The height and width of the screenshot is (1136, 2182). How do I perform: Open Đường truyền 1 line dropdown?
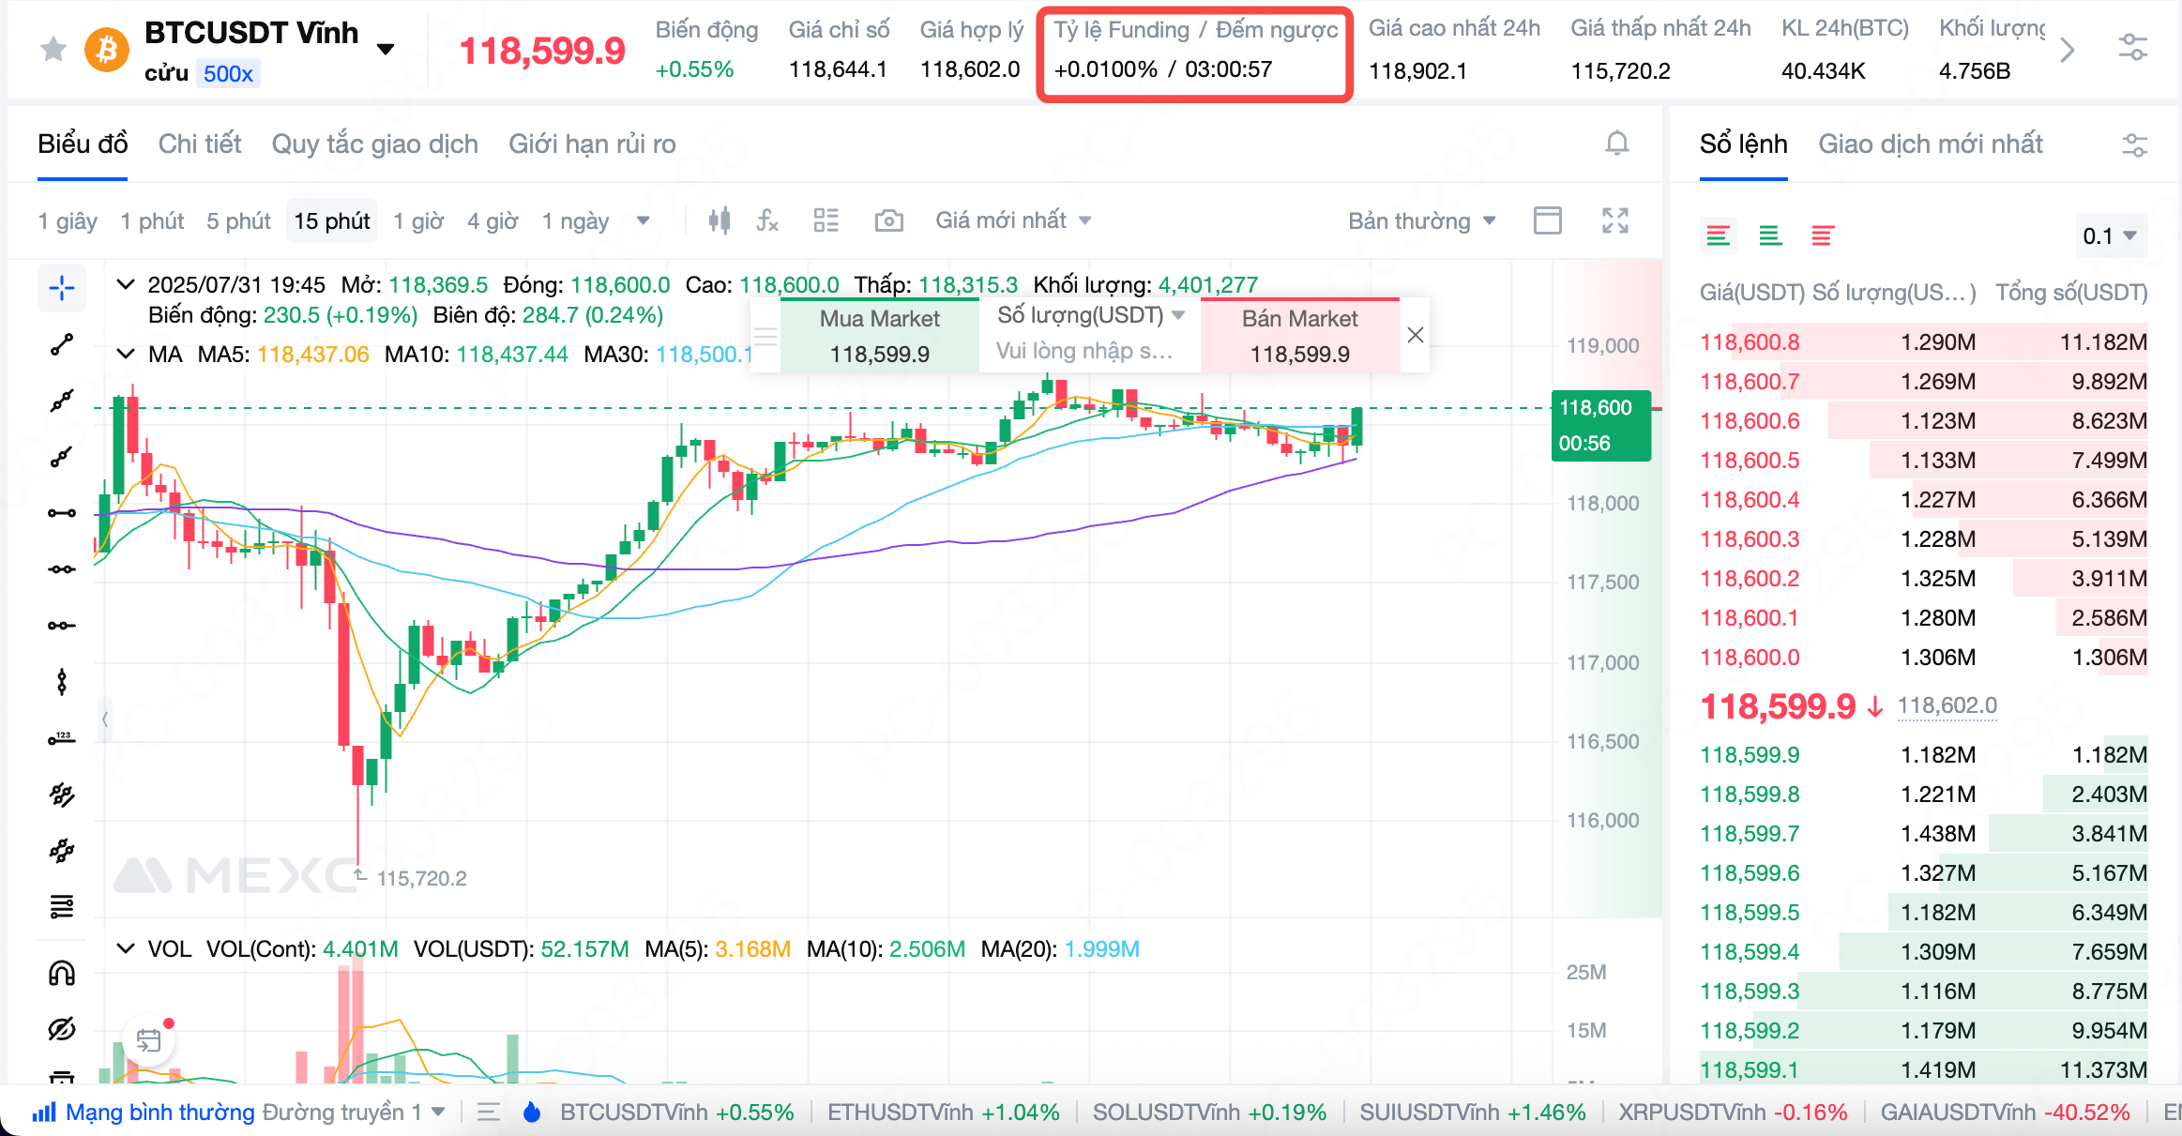coord(354,1112)
